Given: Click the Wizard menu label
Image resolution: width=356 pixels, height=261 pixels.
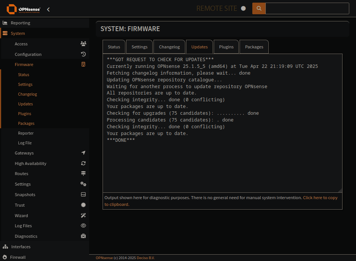Looking at the screenshot, I should tap(21, 216).
